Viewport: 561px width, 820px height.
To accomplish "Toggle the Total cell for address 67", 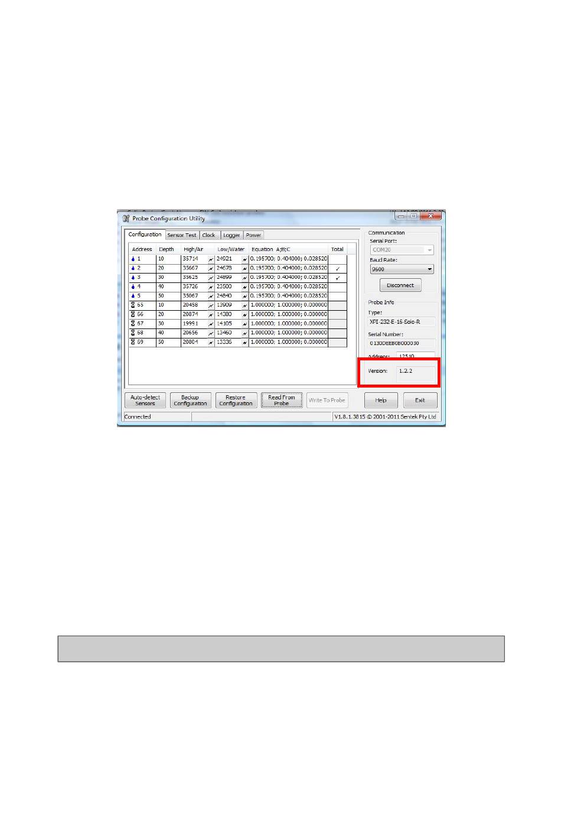I will (x=337, y=324).
